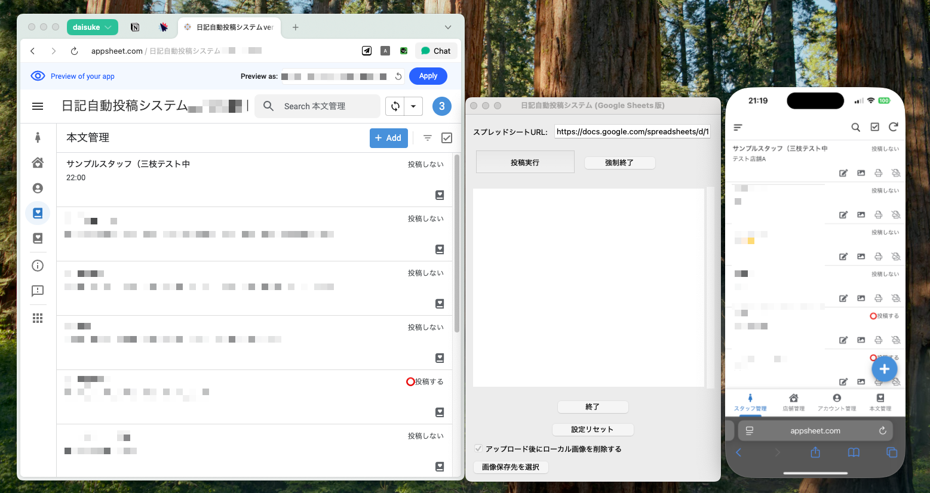Viewport: 930px width, 493px height.
Task: Click the sync icon in the AppSheet header
Action: 395,106
